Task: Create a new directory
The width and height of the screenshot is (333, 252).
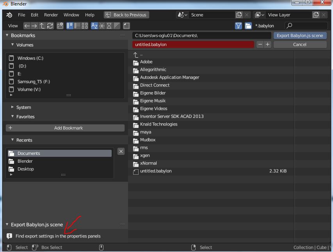Action: (60, 26)
